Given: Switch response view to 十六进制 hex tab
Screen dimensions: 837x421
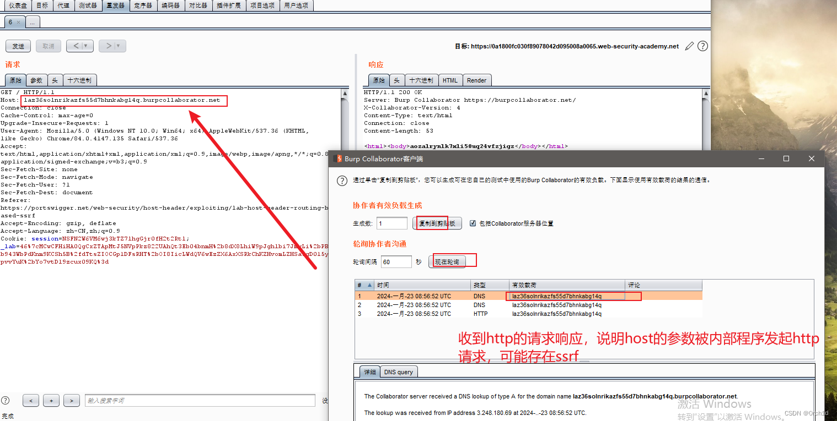Looking at the screenshot, I should coord(421,80).
